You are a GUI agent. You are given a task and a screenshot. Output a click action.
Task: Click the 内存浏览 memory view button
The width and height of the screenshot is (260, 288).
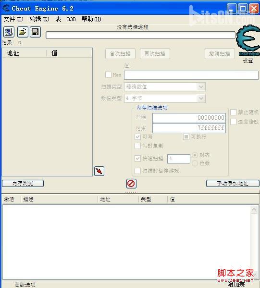point(23,183)
